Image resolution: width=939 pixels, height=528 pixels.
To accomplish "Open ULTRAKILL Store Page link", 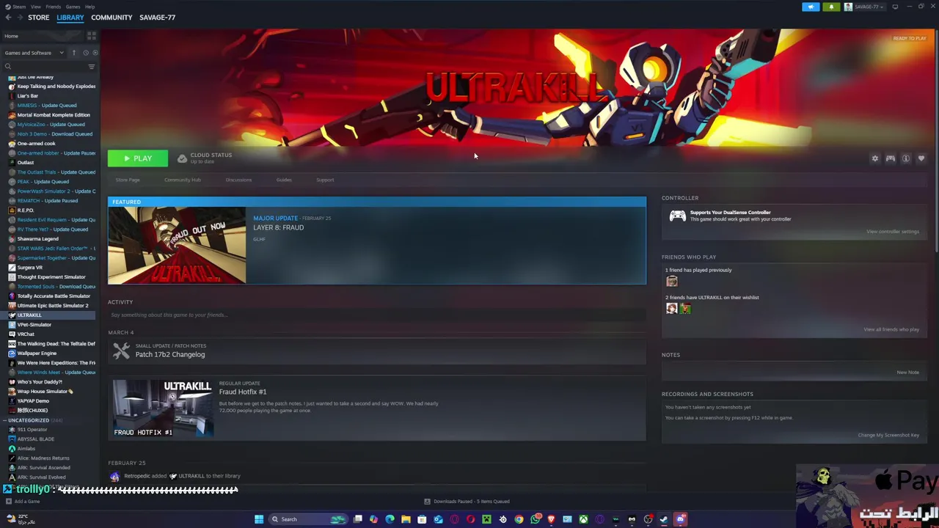I will tap(128, 180).
